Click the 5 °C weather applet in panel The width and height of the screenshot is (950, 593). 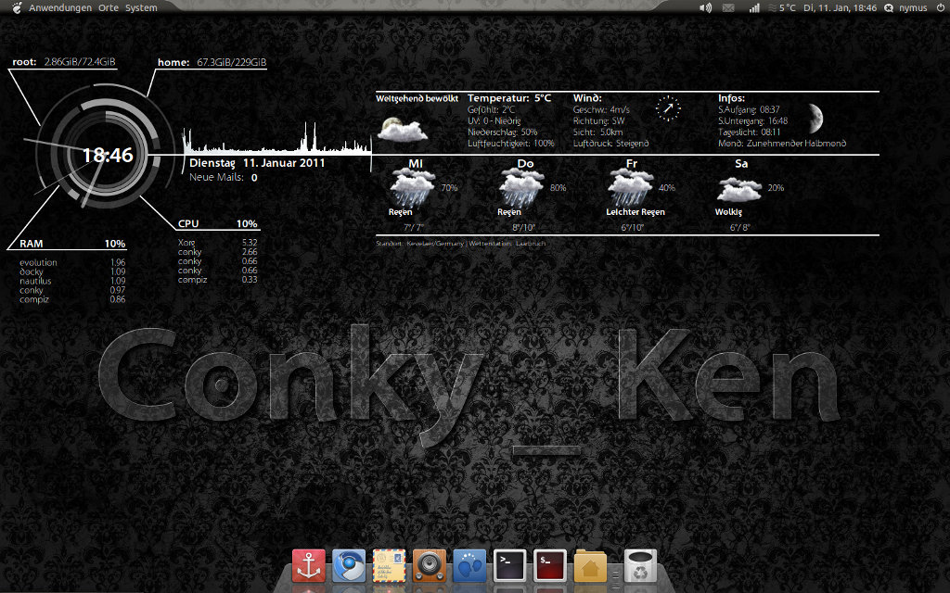coord(782,7)
